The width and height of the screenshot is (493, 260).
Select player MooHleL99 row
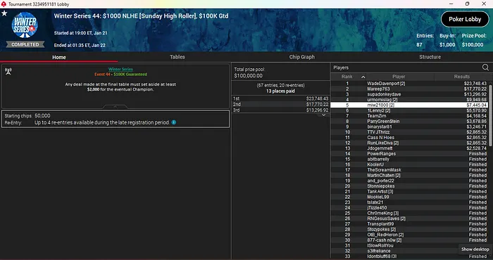(409, 197)
